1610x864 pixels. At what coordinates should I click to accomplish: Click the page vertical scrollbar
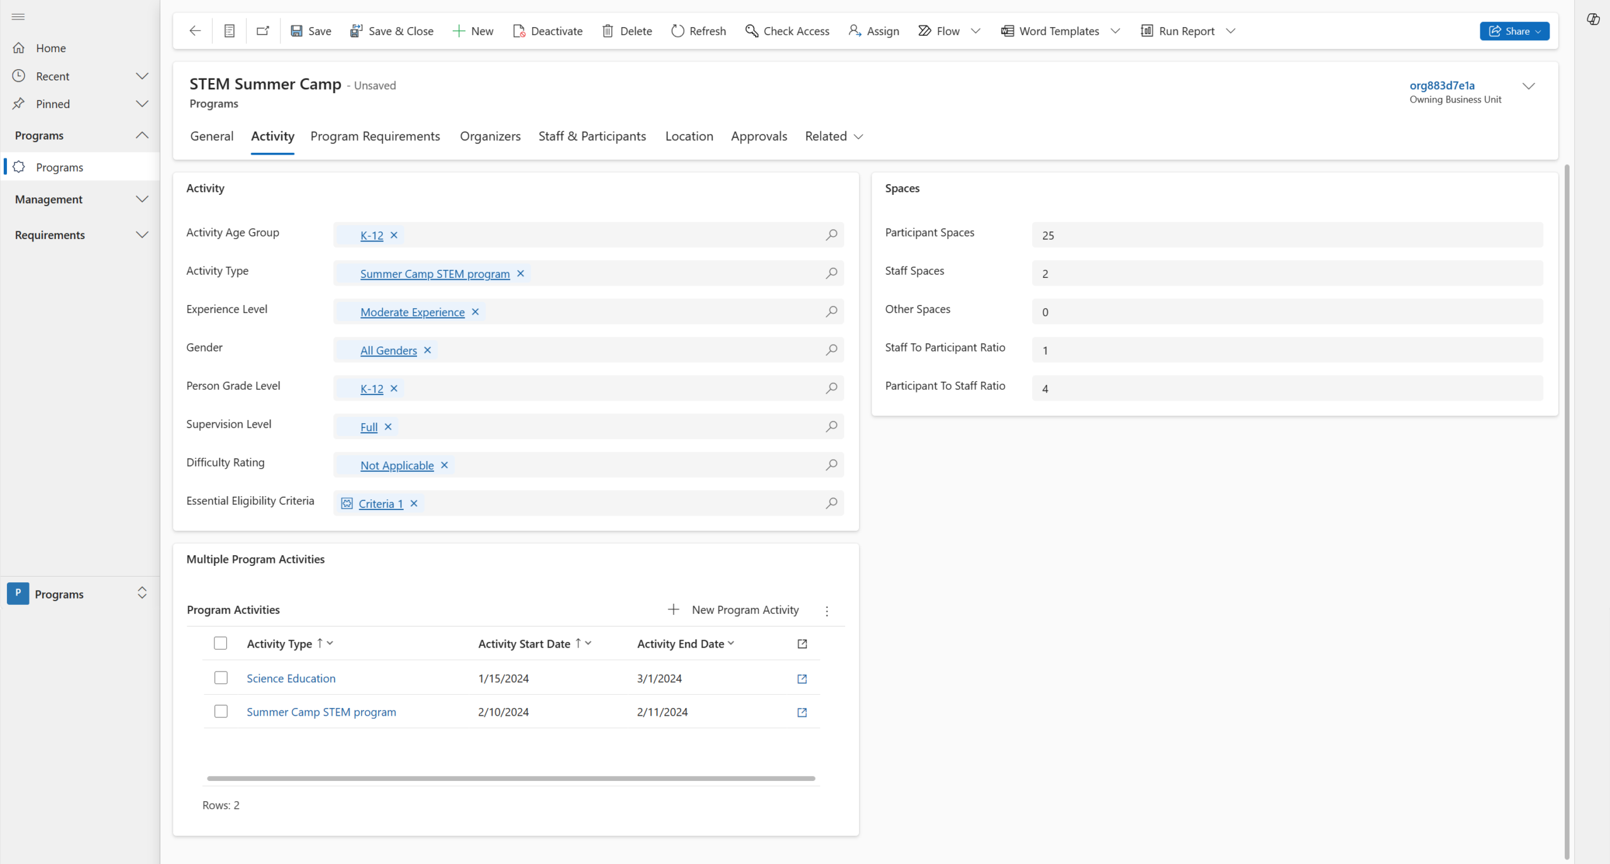(1567, 512)
